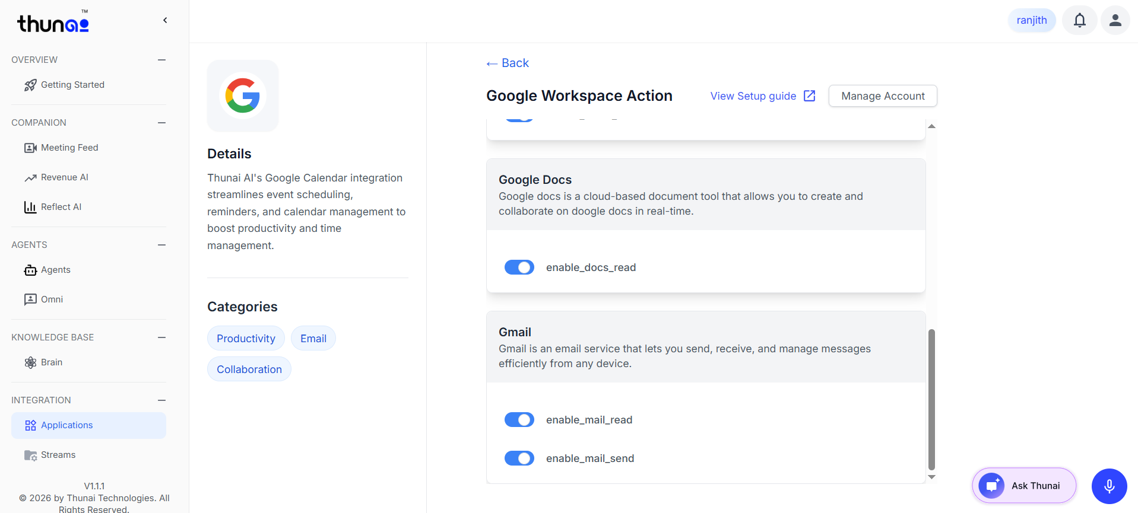
Task: Open Reflect AI menu item
Action: point(88,207)
